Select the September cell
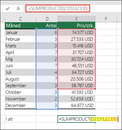Screen dimensions: 122x130 (x=20, y=86)
